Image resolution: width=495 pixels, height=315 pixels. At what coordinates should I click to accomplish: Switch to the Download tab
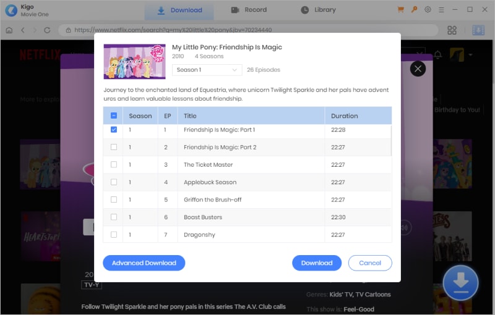[179, 10]
